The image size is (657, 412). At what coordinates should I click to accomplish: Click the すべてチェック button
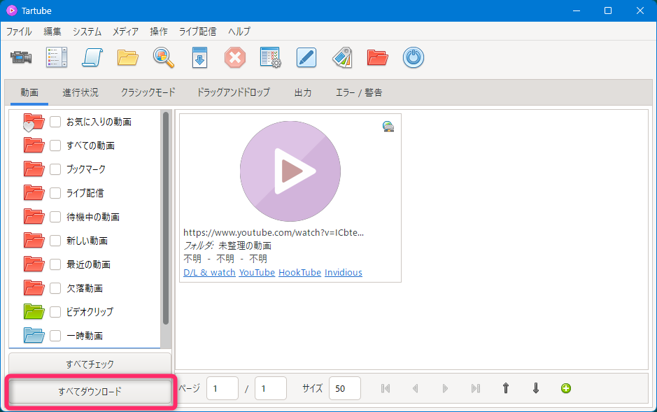(x=90, y=364)
